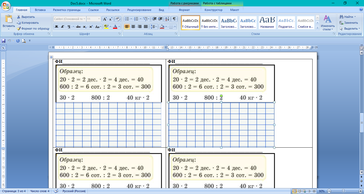Open Microsoft Word help question mark
This screenshot has height=194, width=364.
pos(361,10)
